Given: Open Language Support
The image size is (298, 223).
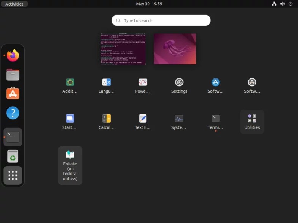Looking at the screenshot, I should click(x=106, y=85).
